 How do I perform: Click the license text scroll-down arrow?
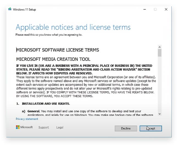160,114
